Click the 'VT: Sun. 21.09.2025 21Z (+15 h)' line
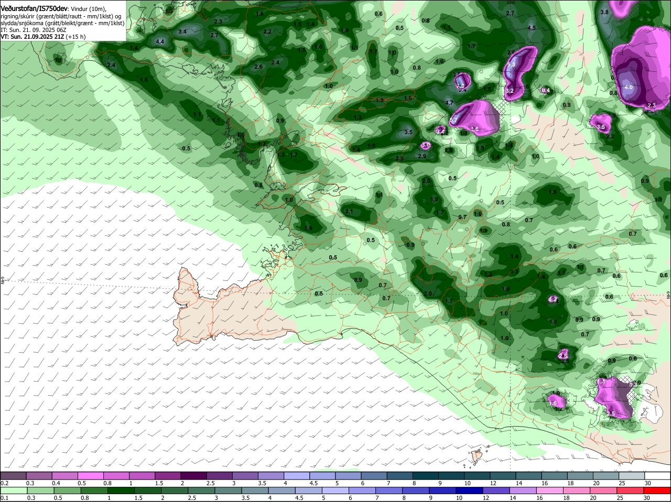 click(43, 37)
